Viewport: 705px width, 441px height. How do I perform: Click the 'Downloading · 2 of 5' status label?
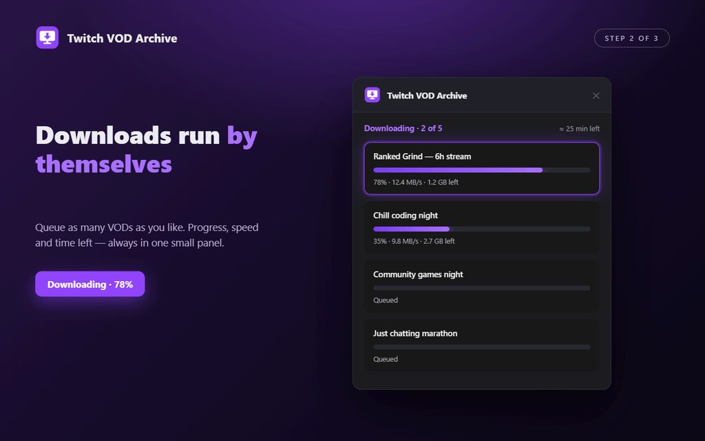[x=403, y=128]
